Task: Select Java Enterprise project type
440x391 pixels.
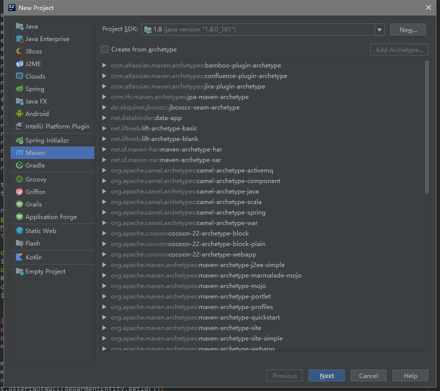Action: [x=47, y=39]
